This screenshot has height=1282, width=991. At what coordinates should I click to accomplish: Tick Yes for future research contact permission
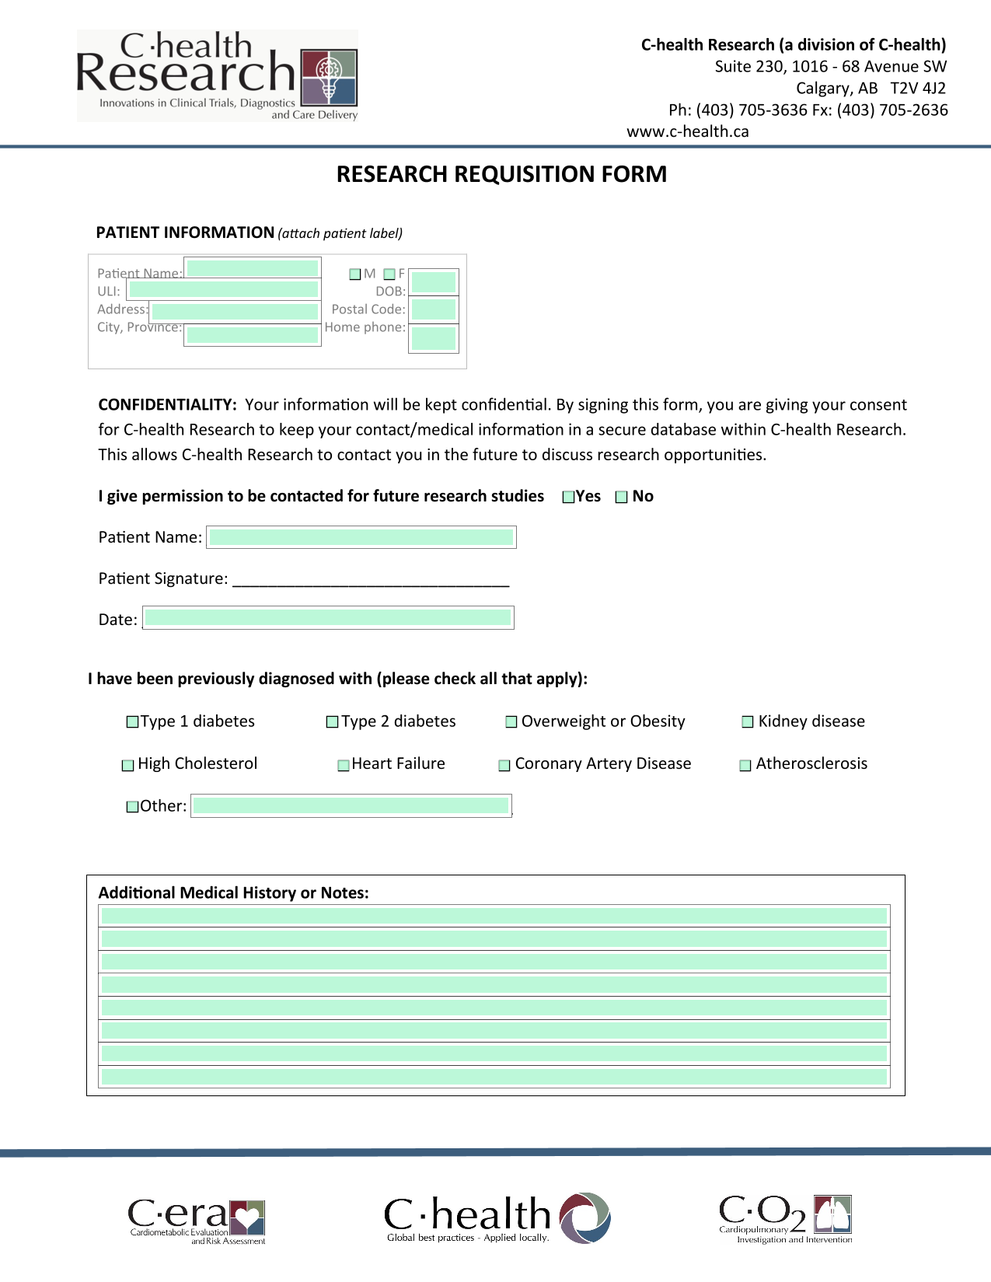568,497
